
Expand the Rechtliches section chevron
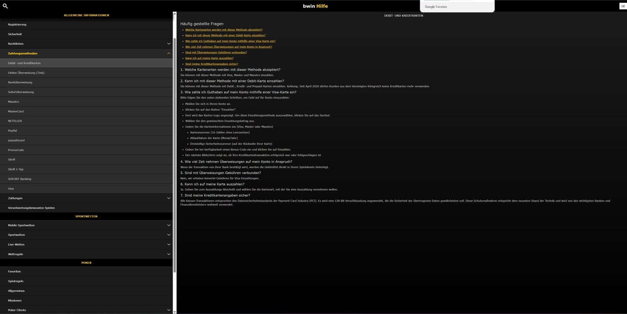coord(169,43)
